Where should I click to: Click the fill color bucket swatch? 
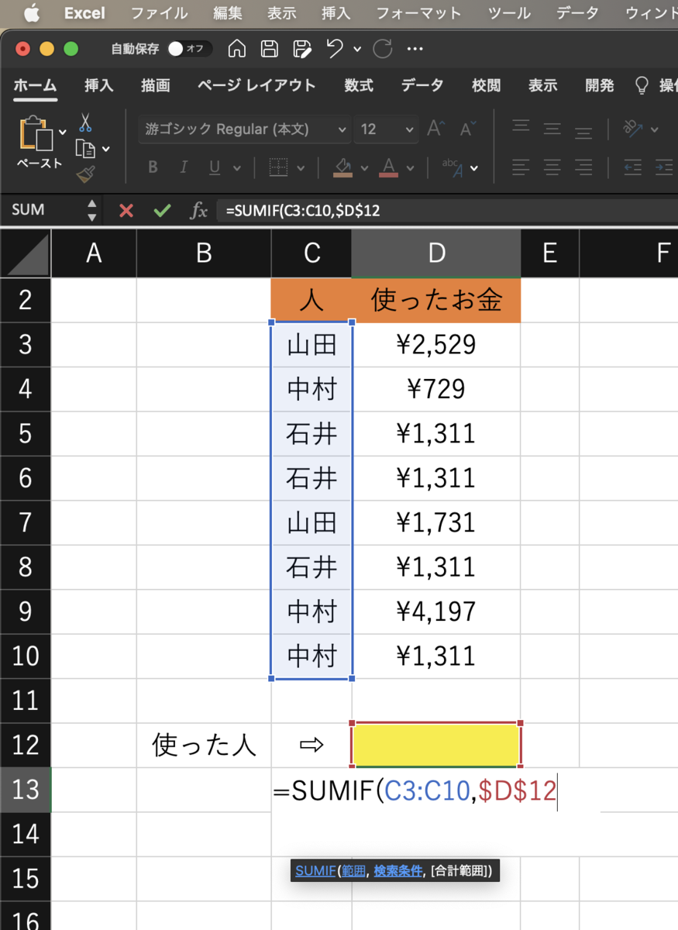click(343, 167)
